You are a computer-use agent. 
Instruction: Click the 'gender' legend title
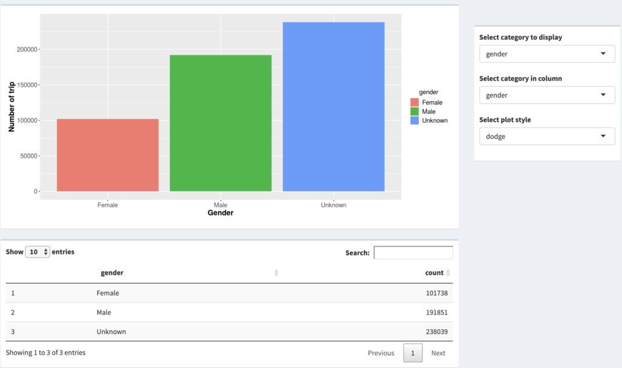tap(428, 92)
